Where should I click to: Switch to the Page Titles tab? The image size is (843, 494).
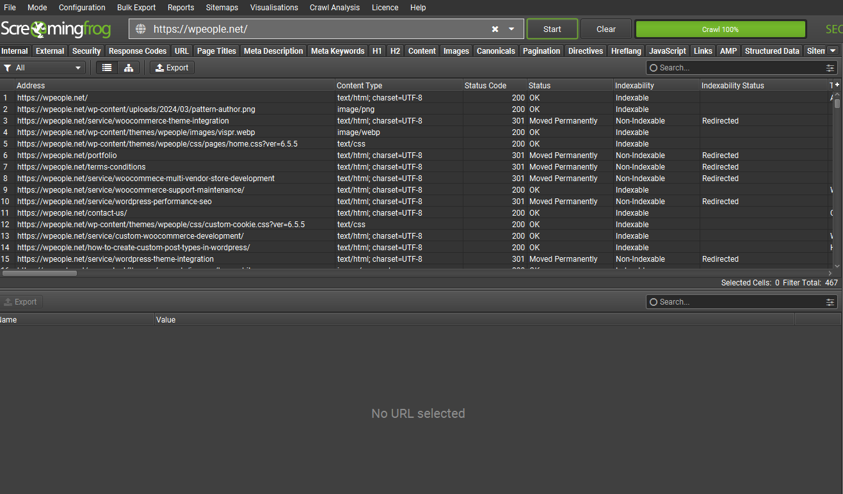[216, 51]
